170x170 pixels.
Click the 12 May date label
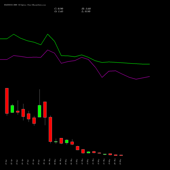coord(82,161)
